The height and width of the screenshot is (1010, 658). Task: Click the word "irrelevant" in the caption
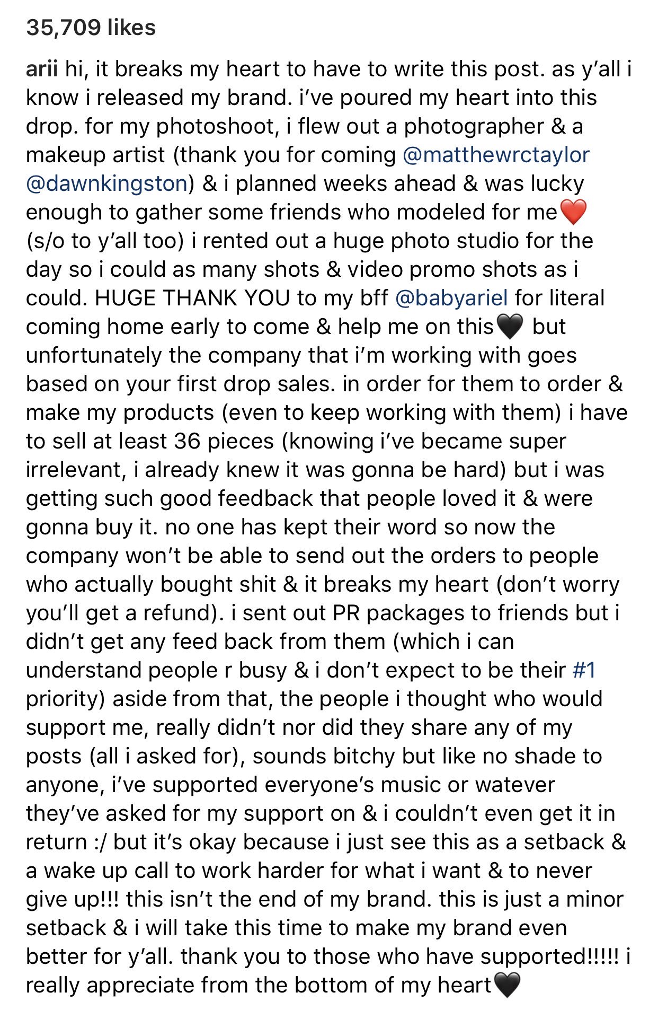[x=73, y=470]
